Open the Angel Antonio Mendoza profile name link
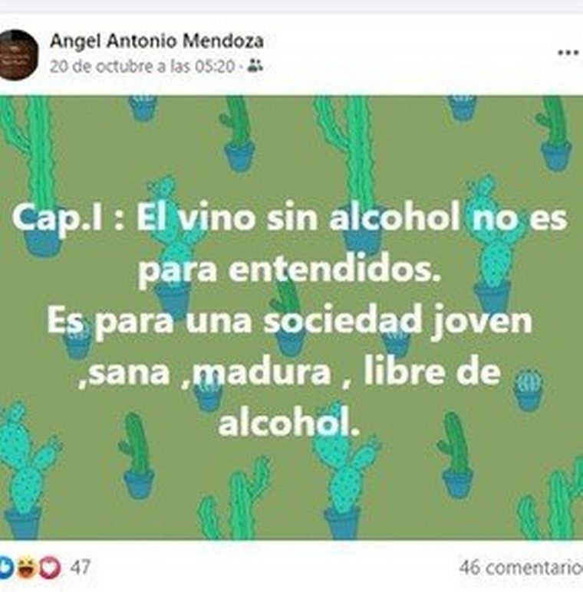 click(157, 41)
